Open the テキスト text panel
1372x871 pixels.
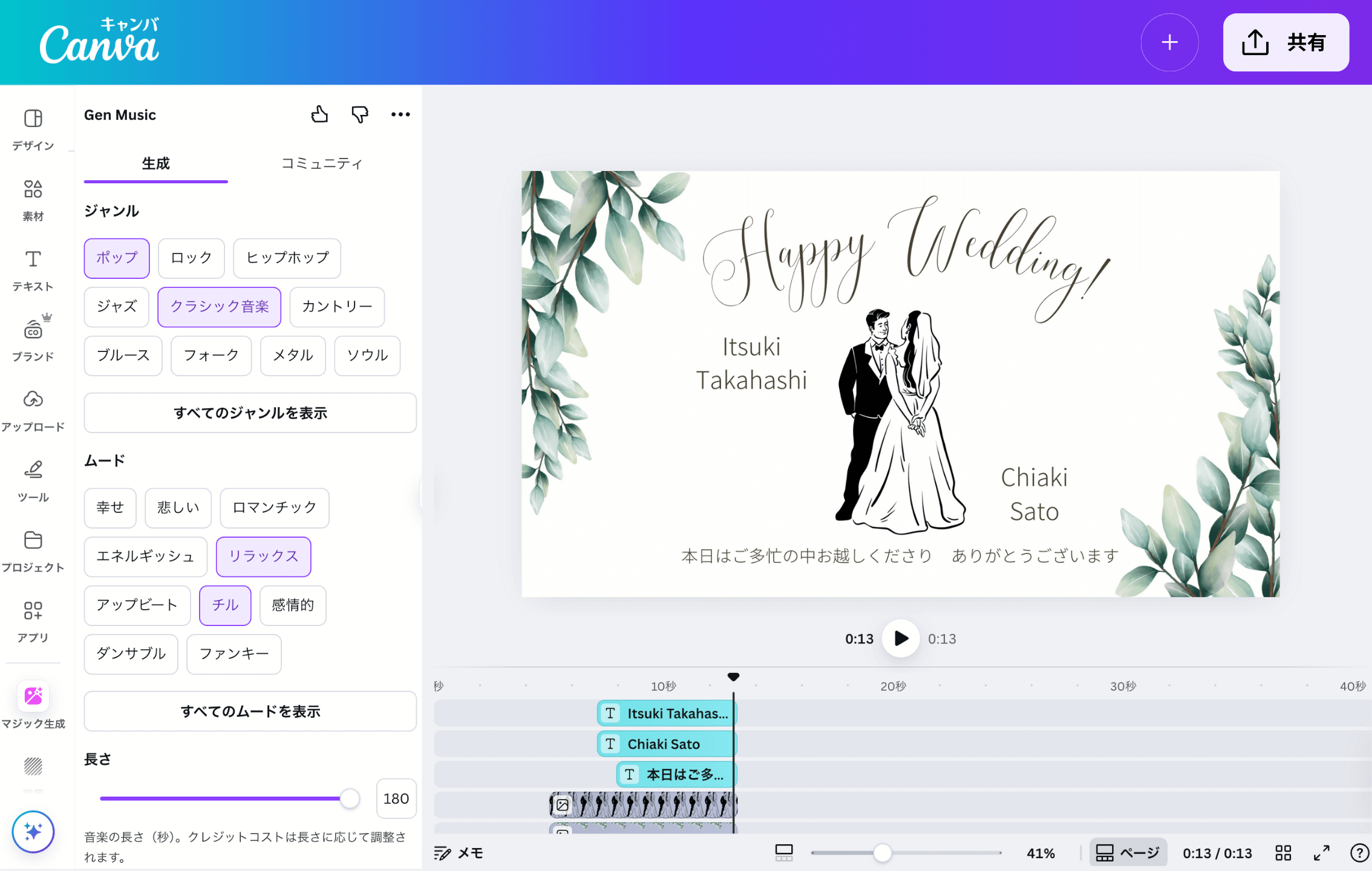[33, 270]
